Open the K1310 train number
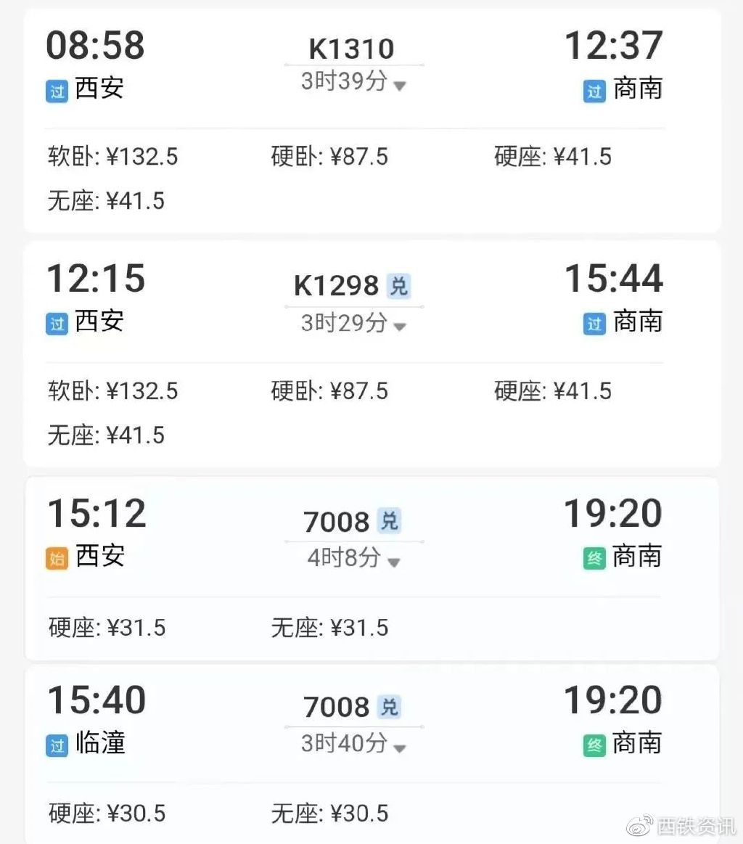This screenshot has width=743, height=844. (351, 49)
